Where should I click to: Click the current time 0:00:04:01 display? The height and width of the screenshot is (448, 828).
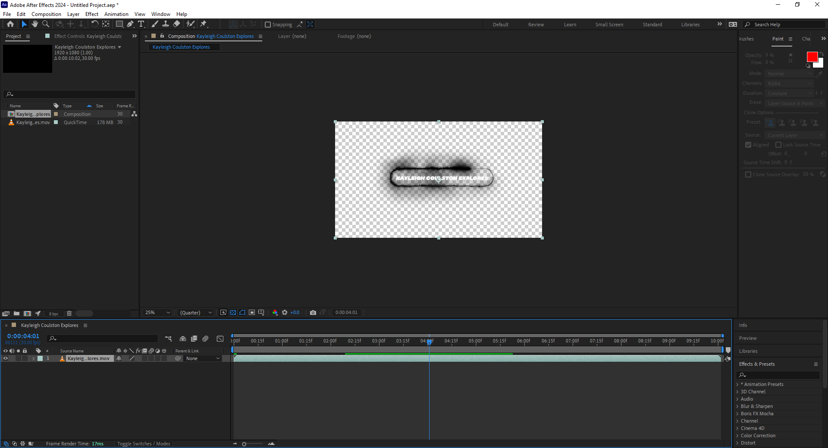23,336
